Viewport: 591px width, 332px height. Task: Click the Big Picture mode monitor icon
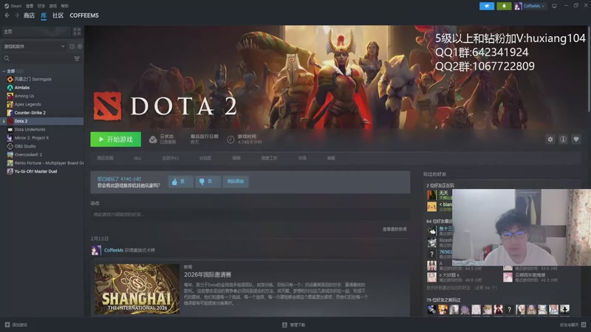click(x=554, y=6)
